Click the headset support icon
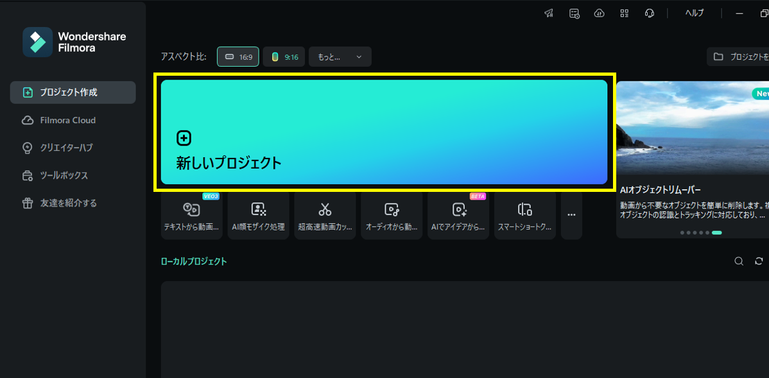 pyautogui.click(x=650, y=13)
